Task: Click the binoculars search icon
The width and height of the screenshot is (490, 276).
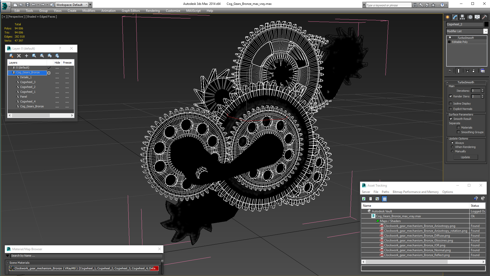Action: point(415,5)
